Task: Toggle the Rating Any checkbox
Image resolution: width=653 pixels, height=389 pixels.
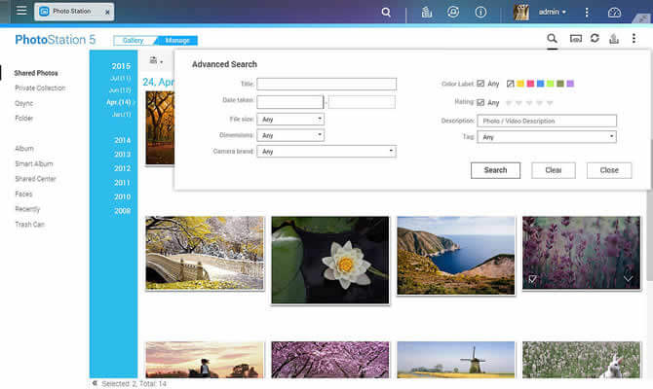Action: pos(480,102)
